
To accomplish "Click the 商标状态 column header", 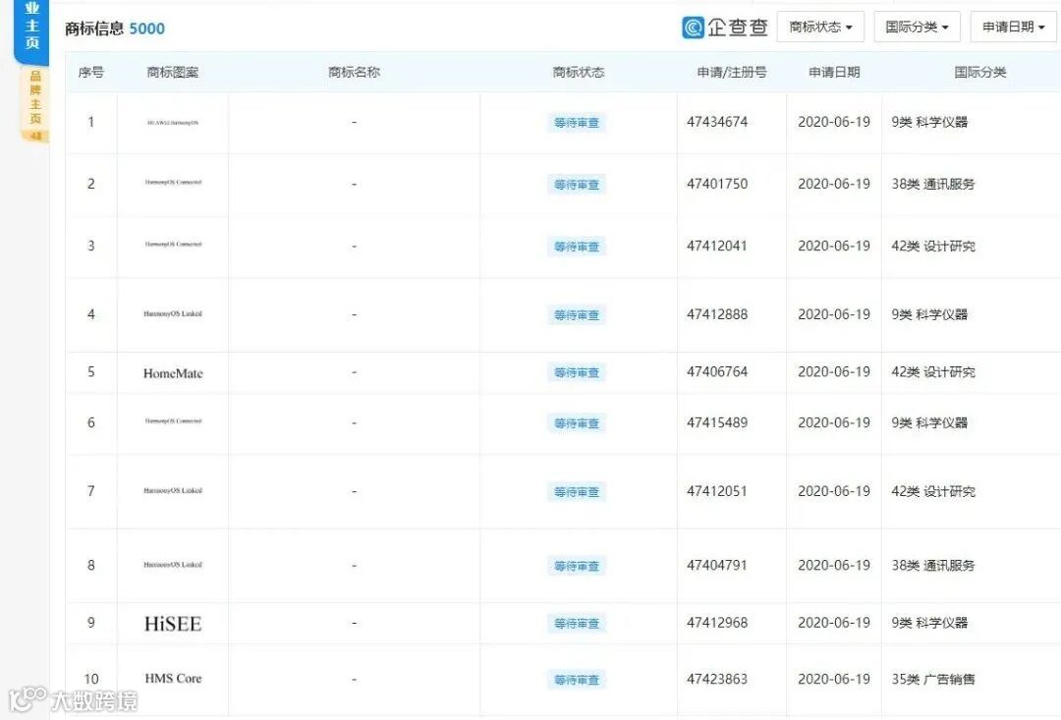I will pyautogui.click(x=579, y=73).
